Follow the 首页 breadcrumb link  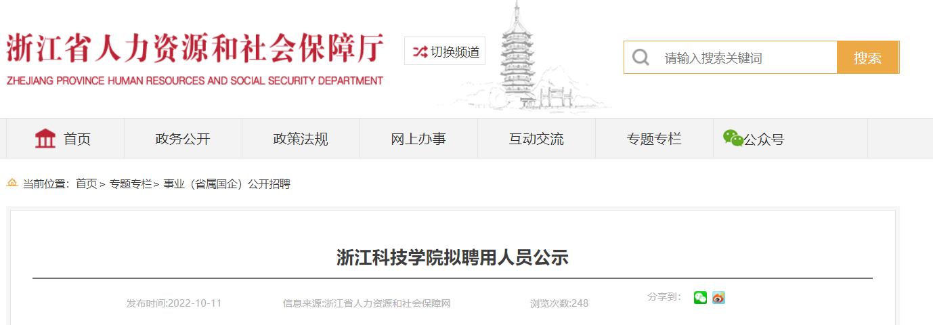86,184
